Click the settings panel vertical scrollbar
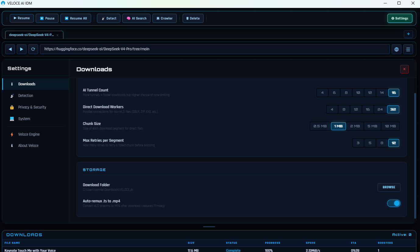 click(415, 155)
